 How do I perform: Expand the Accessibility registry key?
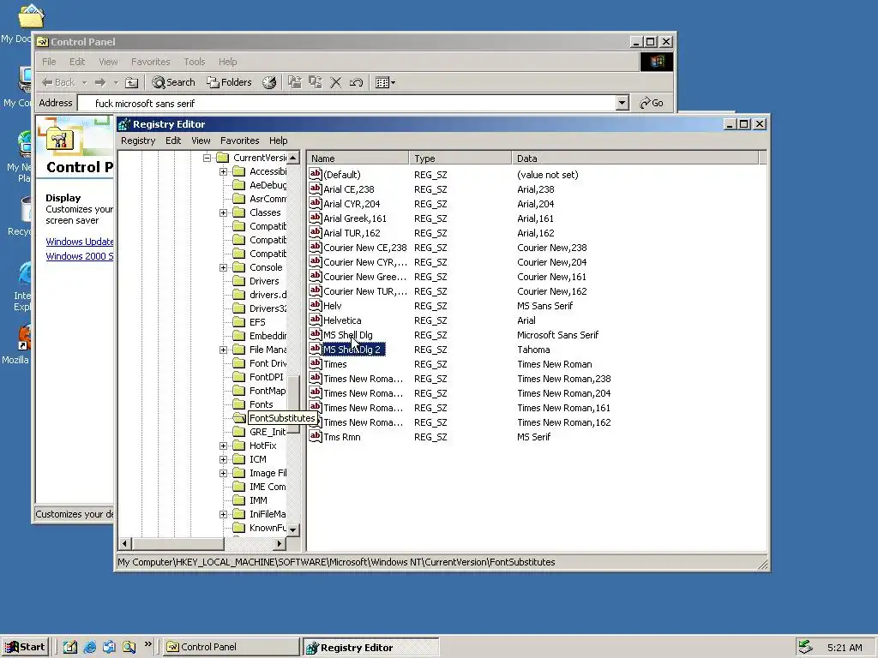pyautogui.click(x=224, y=171)
